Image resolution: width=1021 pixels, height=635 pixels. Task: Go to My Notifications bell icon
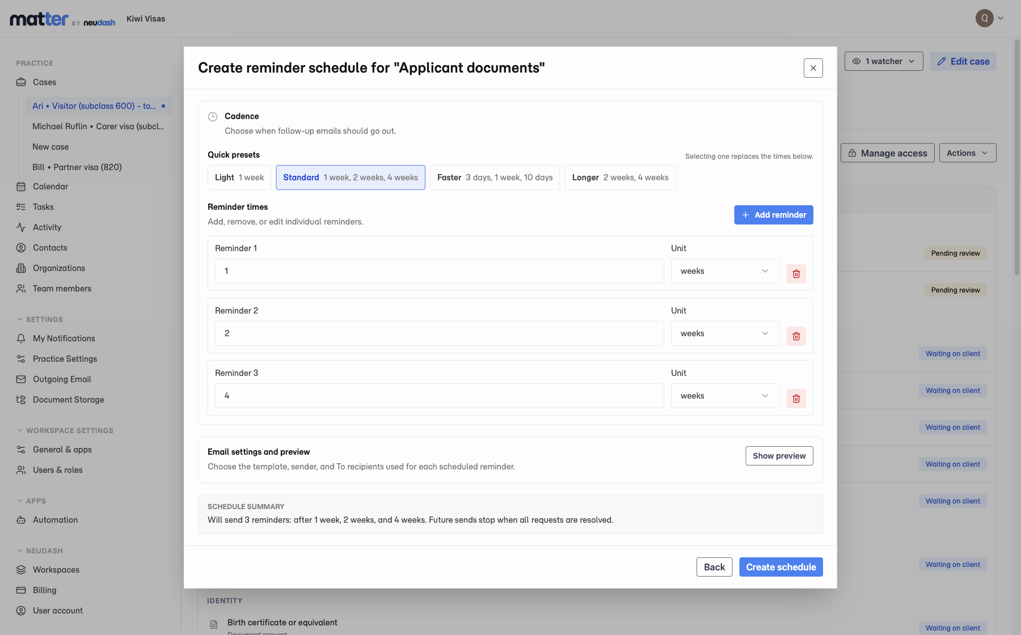click(x=21, y=338)
